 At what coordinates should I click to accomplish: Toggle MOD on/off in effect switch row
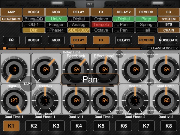tap(56, 40)
